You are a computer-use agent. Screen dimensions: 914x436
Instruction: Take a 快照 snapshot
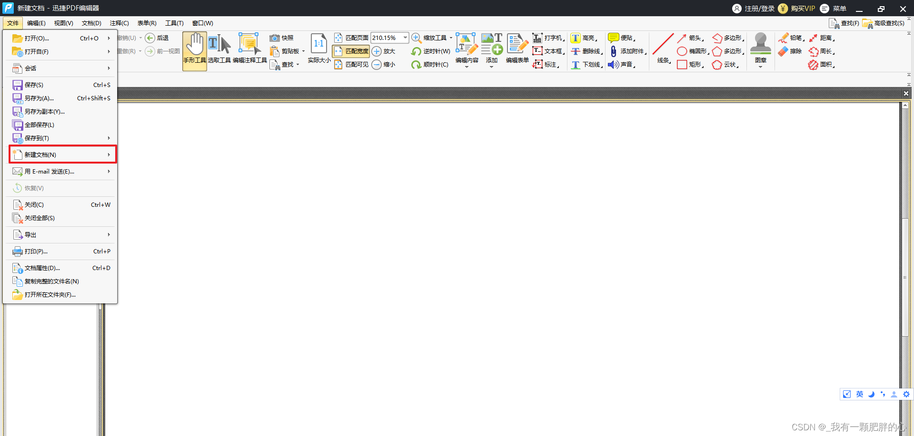point(282,38)
